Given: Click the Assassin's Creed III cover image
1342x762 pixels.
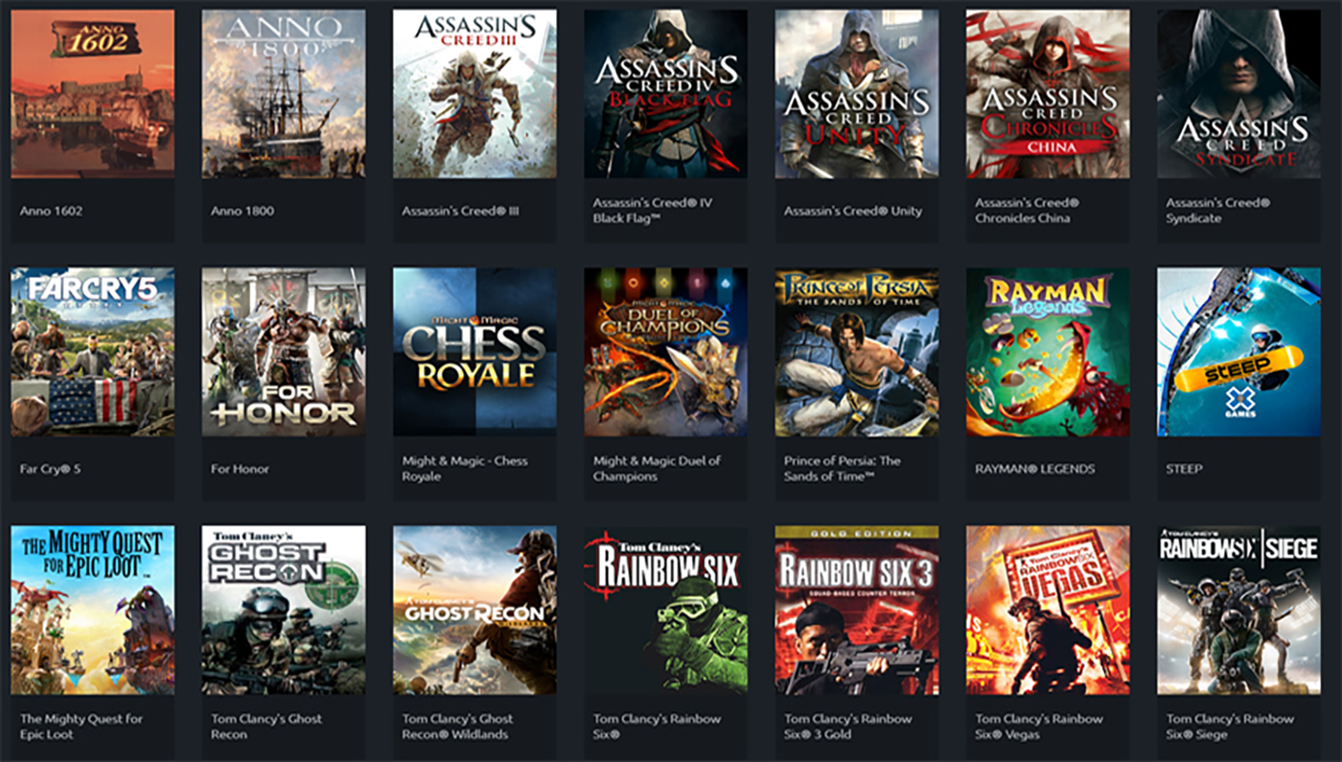Looking at the screenshot, I should (x=474, y=94).
